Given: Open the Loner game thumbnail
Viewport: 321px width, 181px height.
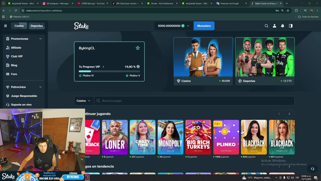Looking at the screenshot, I should [x=115, y=137].
